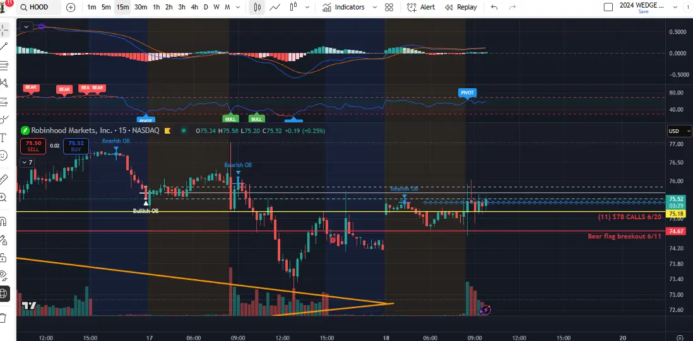The width and height of the screenshot is (693, 341).
Task: Open the chart patterns tool
Action: coord(4,83)
